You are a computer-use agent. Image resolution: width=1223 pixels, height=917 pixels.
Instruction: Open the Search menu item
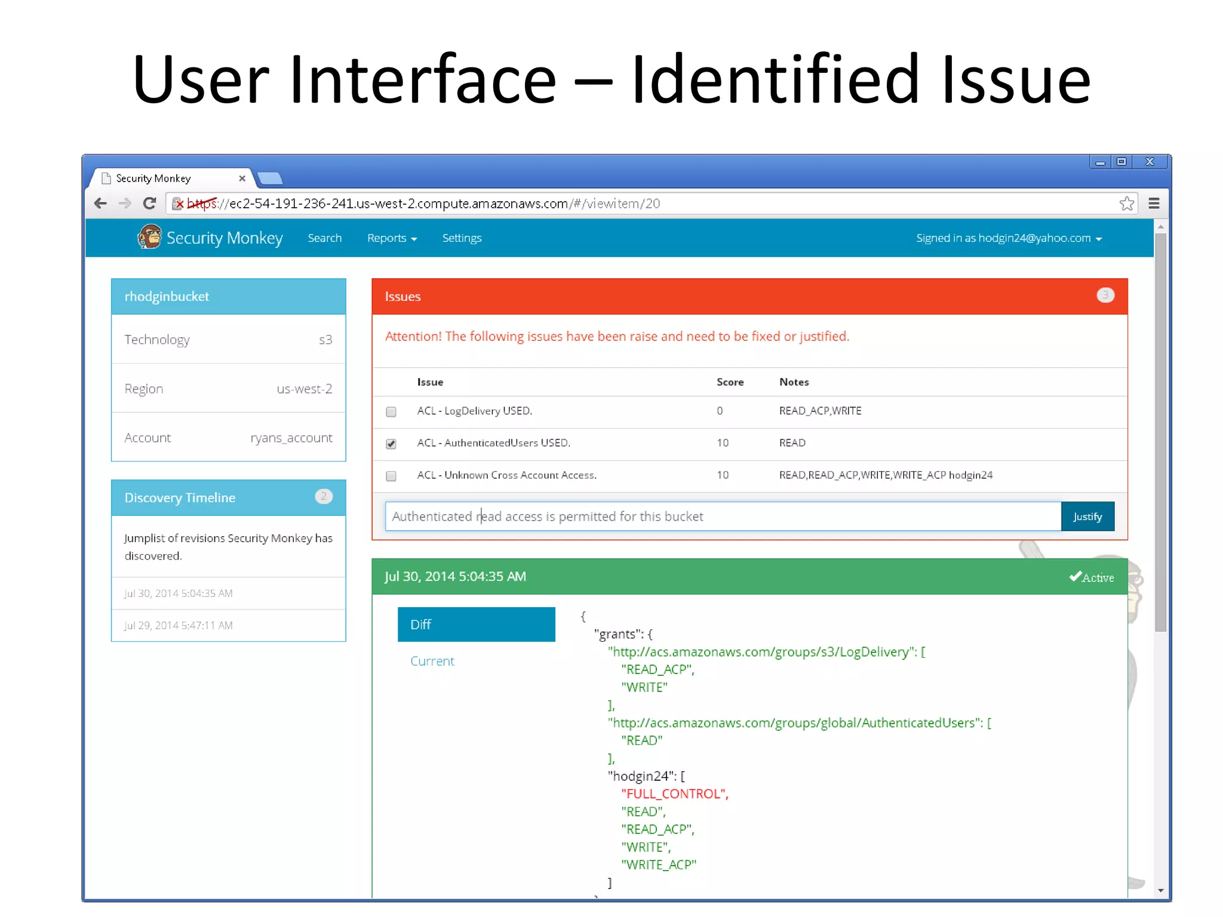point(324,238)
